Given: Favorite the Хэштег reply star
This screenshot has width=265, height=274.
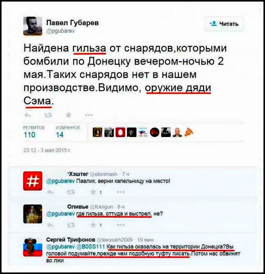Looking at the screenshot, I should click(x=93, y=192).
